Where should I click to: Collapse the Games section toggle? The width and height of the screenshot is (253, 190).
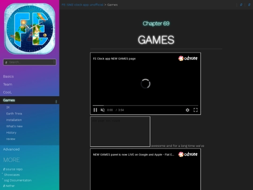[x=56, y=102]
